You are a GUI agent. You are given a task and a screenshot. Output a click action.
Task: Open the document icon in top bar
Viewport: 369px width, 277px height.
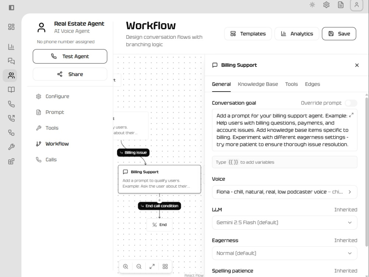(341, 5)
